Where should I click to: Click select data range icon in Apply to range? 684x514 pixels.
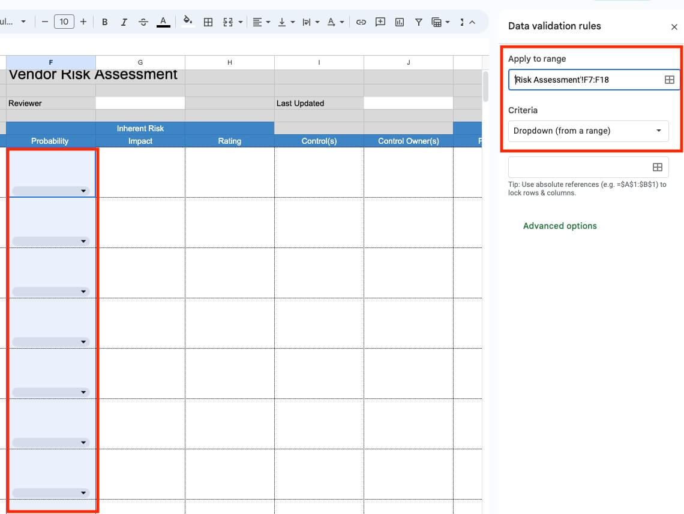669,80
